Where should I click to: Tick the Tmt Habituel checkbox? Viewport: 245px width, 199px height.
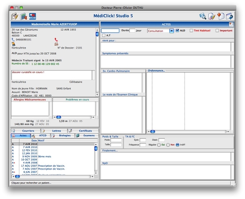point(191,31)
